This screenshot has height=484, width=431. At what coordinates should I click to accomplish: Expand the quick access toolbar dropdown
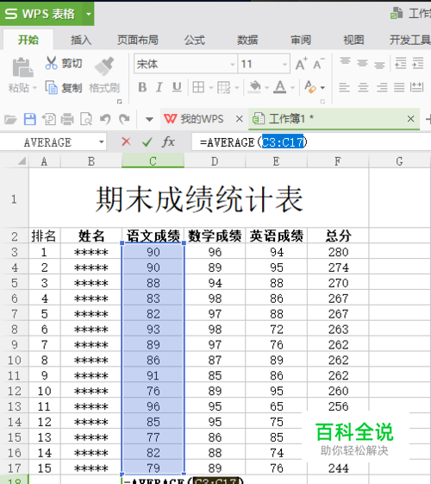coord(149,119)
